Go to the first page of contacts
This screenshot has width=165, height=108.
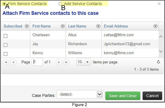point(6,62)
